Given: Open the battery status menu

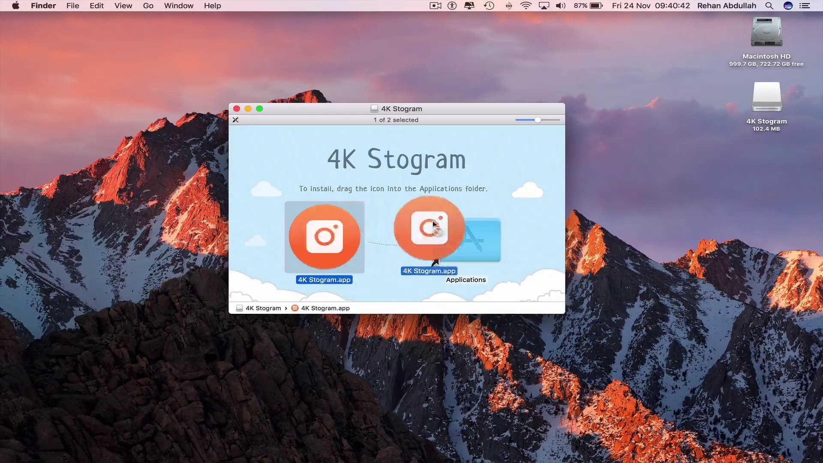Looking at the screenshot, I should point(589,6).
